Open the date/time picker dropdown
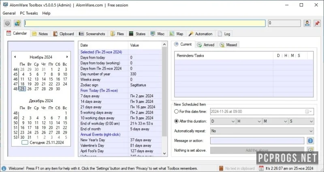This screenshot has width=324, height=172. [x=309, y=112]
